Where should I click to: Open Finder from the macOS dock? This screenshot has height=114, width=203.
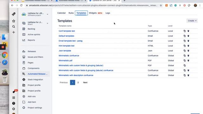(x=5, y=37)
